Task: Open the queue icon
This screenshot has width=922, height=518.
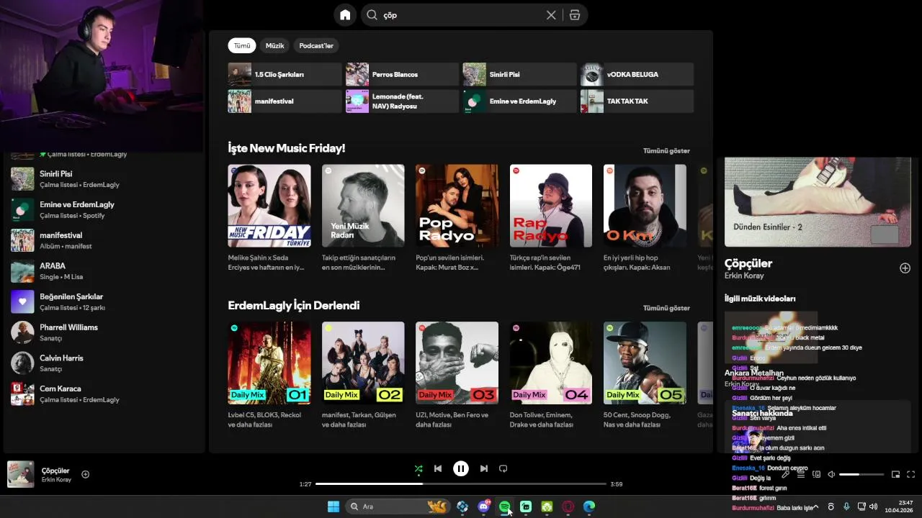Action: point(801,474)
